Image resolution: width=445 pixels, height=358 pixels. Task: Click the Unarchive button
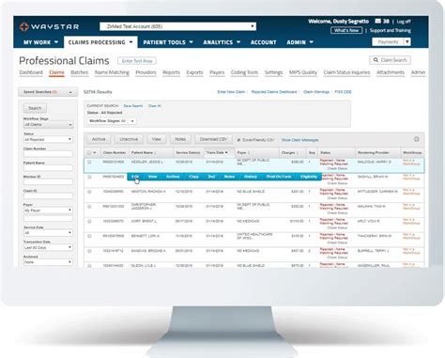click(x=129, y=139)
